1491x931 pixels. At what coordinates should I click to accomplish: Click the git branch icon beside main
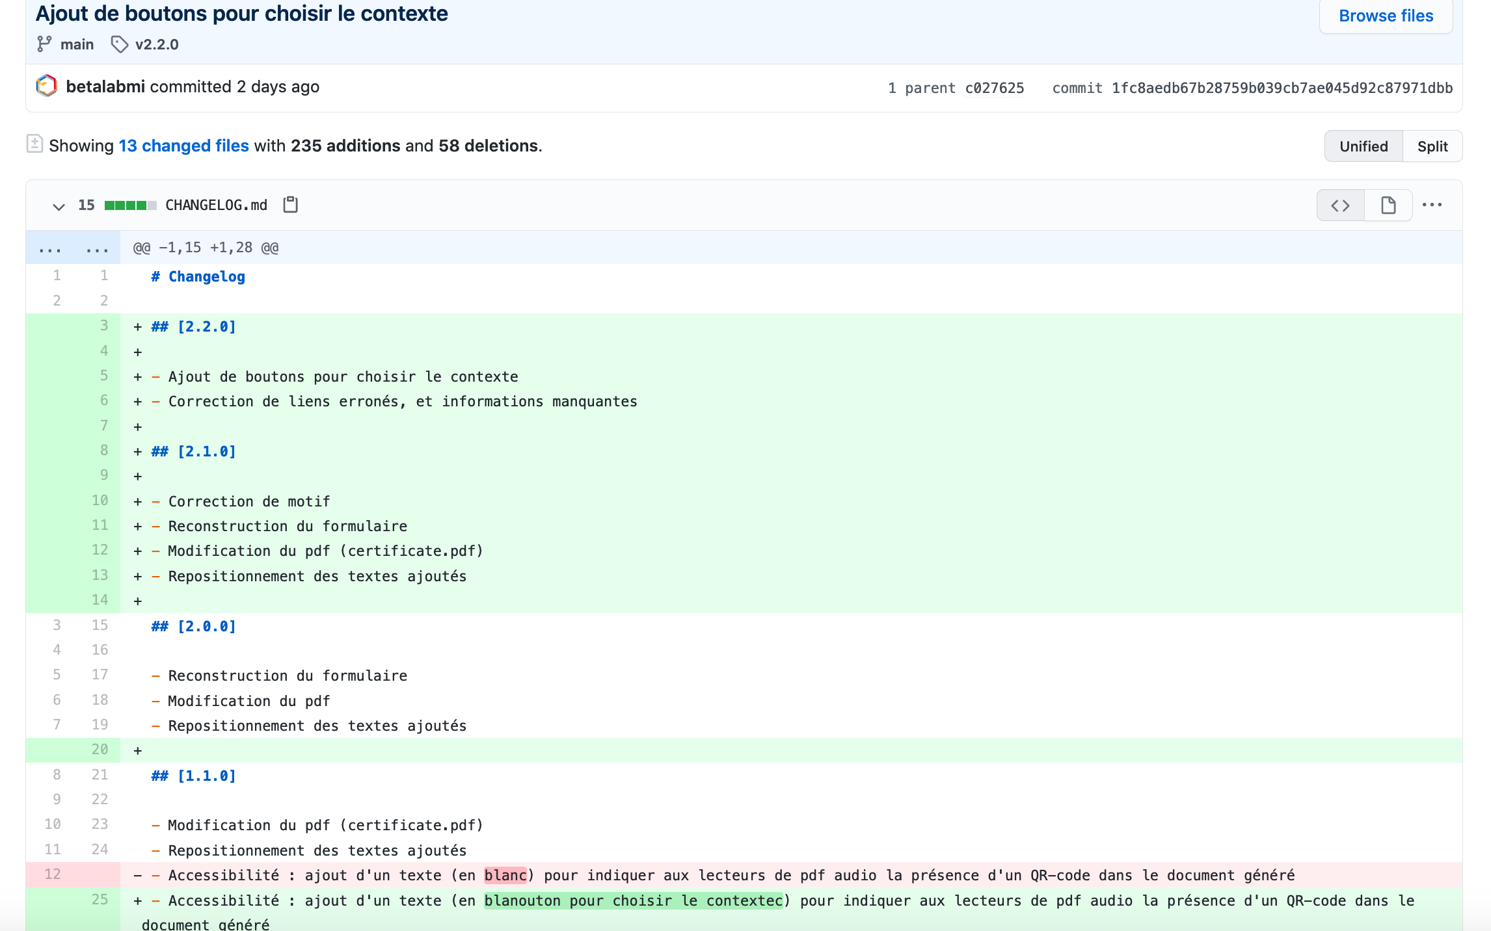click(44, 44)
